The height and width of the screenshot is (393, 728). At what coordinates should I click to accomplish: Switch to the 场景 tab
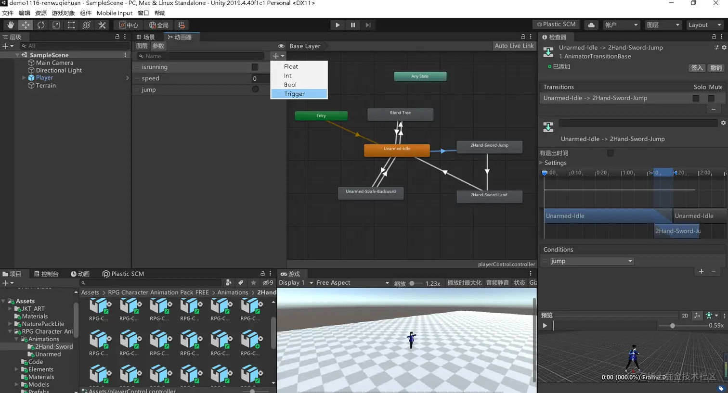click(146, 37)
